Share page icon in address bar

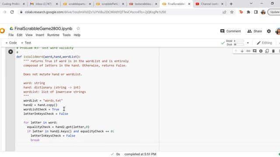224,12
